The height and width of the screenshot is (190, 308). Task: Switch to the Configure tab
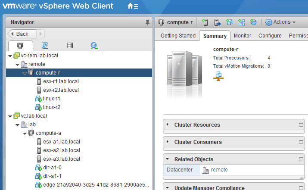point(270,36)
